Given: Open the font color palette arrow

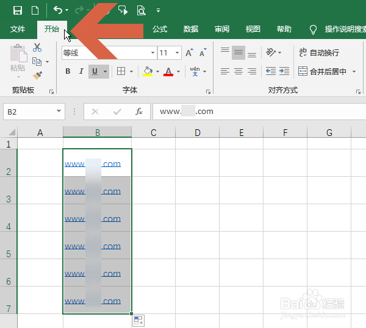Looking at the screenshot, I should (x=179, y=71).
